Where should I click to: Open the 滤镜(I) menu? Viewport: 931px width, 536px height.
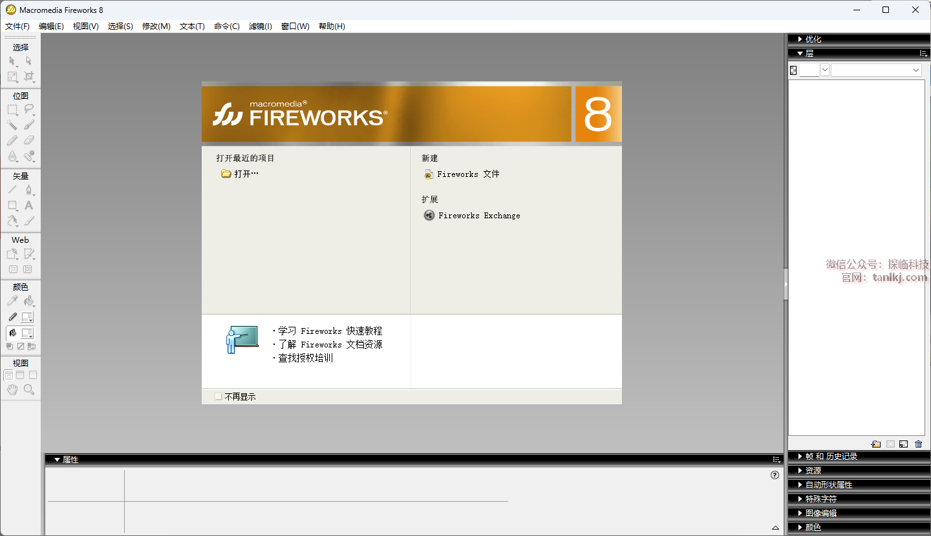click(x=261, y=26)
